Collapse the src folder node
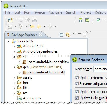Viewport: 107px width, 105px height. [14, 57]
